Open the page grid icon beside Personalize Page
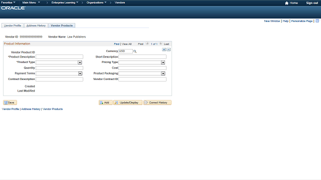 (x=317, y=21)
